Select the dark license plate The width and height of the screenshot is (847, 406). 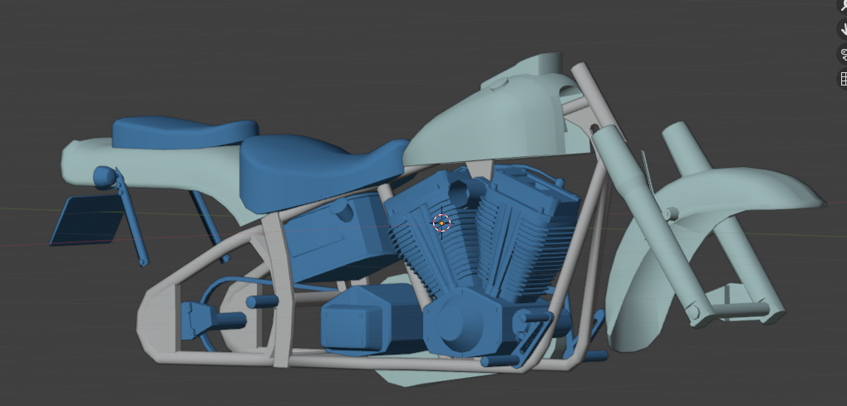tap(87, 220)
